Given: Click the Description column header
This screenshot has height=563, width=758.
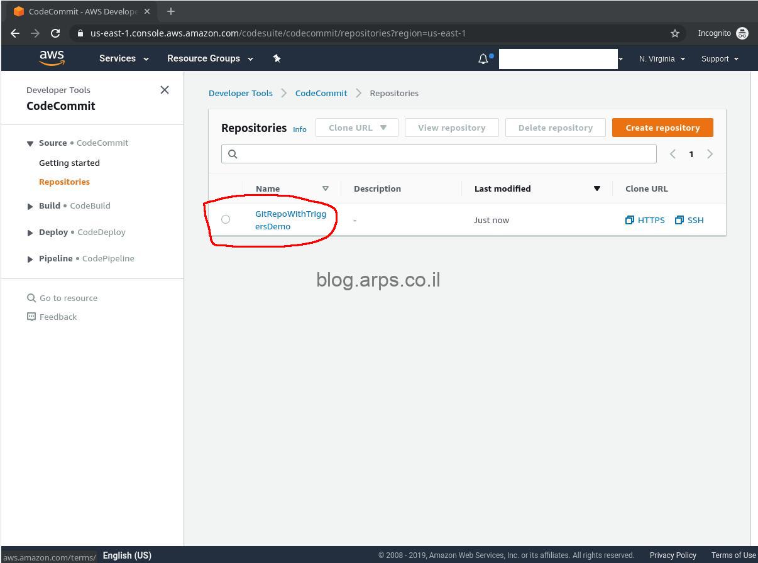Looking at the screenshot, I should click(x=377, y=189).
